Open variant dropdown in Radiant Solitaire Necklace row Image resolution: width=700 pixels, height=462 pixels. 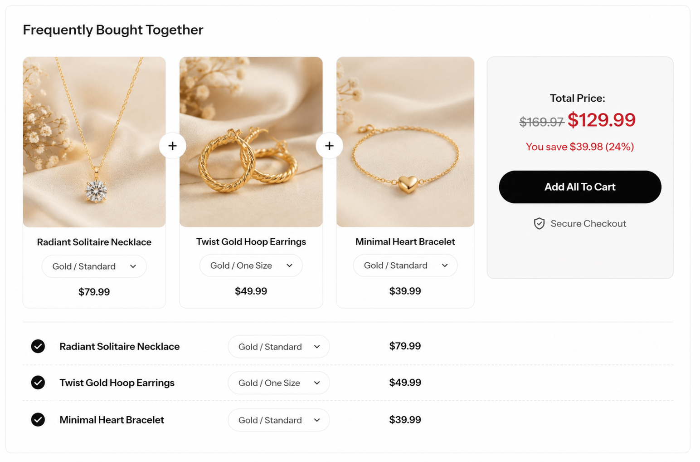[x=279, y=347]
